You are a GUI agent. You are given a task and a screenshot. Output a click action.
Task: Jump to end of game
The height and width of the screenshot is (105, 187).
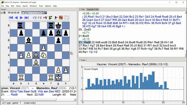[27, 17]
